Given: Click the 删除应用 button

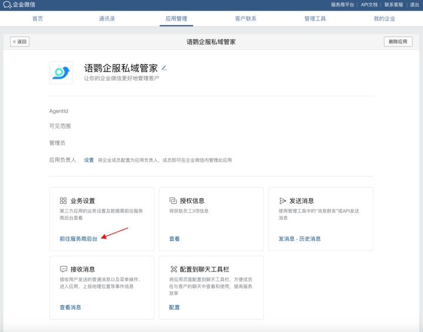Looking at the screenshot, I should pyautogui.click(x=398, y=42).
